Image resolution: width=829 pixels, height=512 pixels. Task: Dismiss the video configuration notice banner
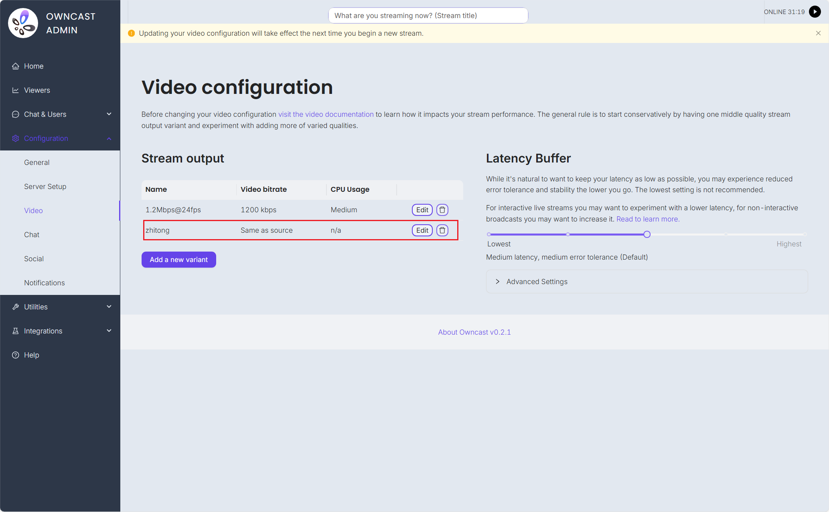pos(818,33)
